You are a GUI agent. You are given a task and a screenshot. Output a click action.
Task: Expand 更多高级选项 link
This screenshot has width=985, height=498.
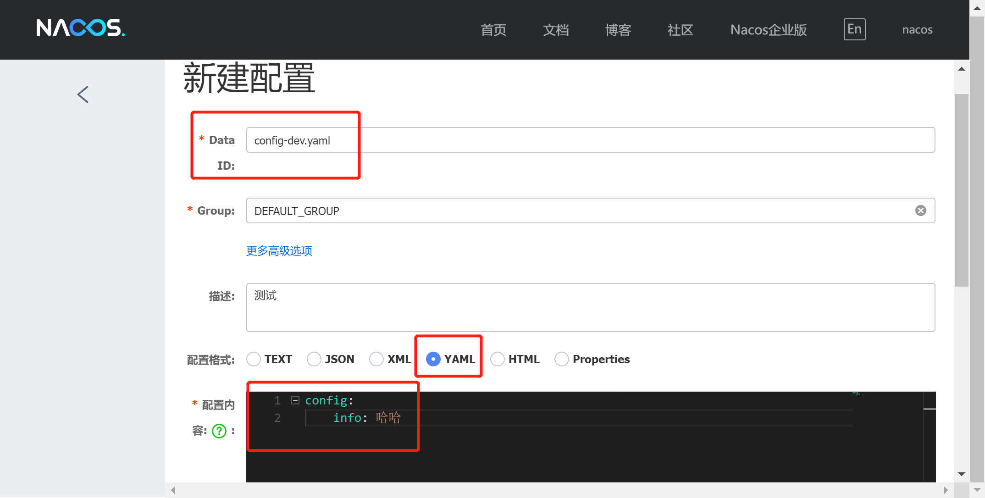tap(279, 251)
